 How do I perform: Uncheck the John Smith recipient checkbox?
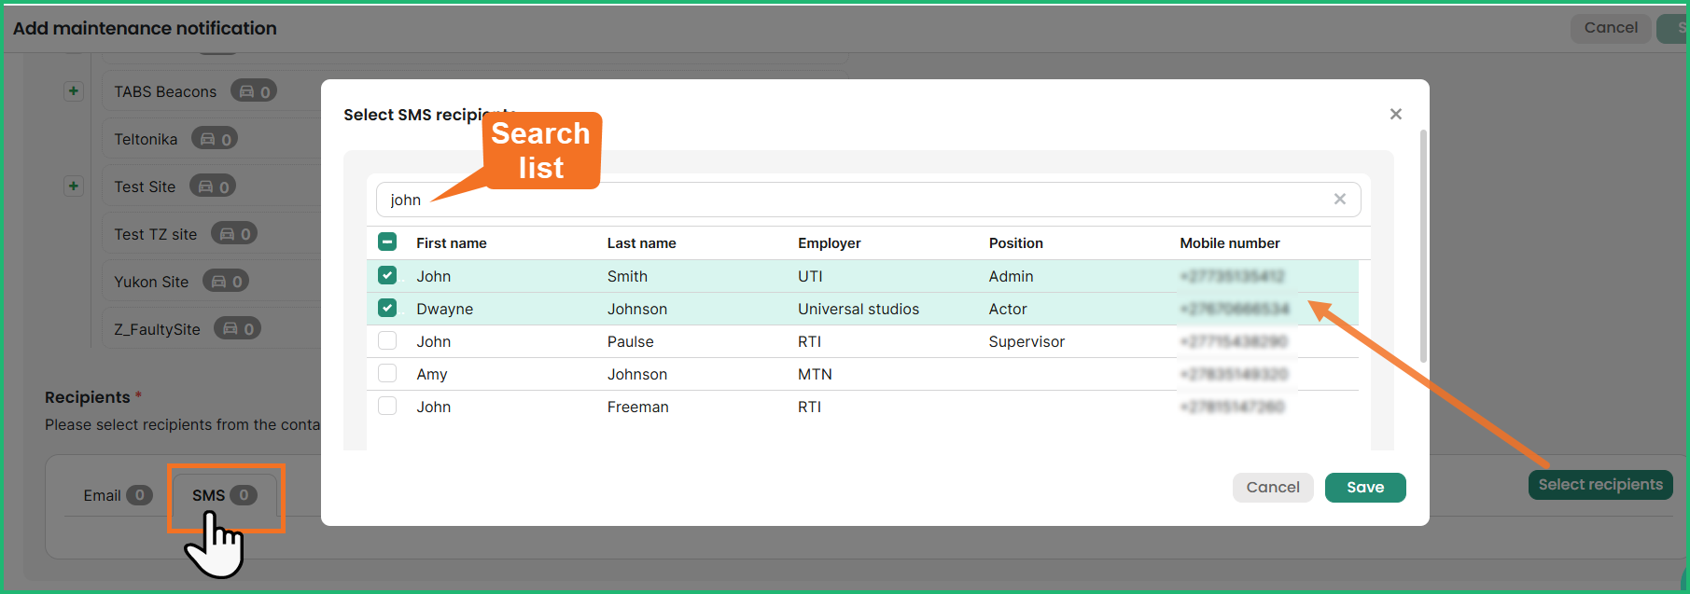point(387,276)
